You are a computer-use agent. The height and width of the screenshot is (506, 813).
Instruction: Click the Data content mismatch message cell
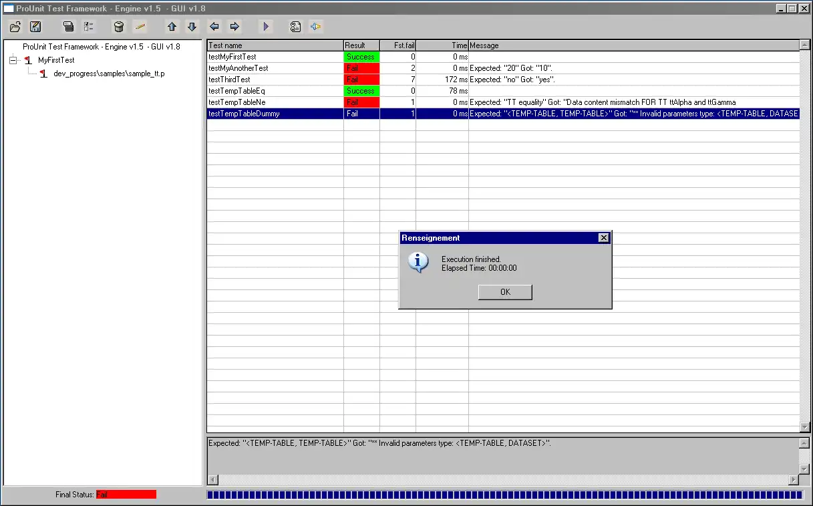coord(633,102)
